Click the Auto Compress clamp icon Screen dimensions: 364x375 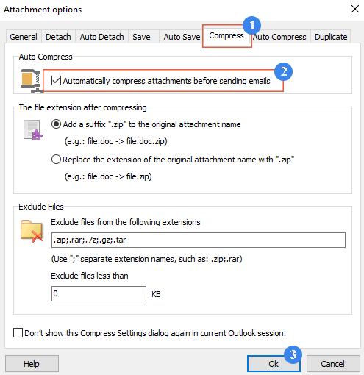pos(32,81)
